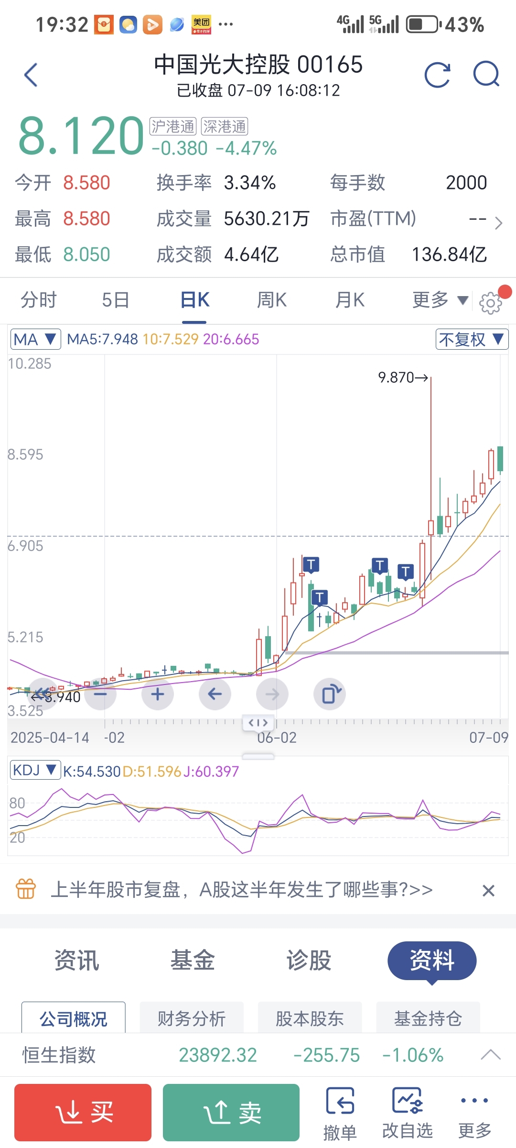The image size is (516, 1148).
Task: Tap the 美团 notification icon in status bar
Action: click(201, 25)
